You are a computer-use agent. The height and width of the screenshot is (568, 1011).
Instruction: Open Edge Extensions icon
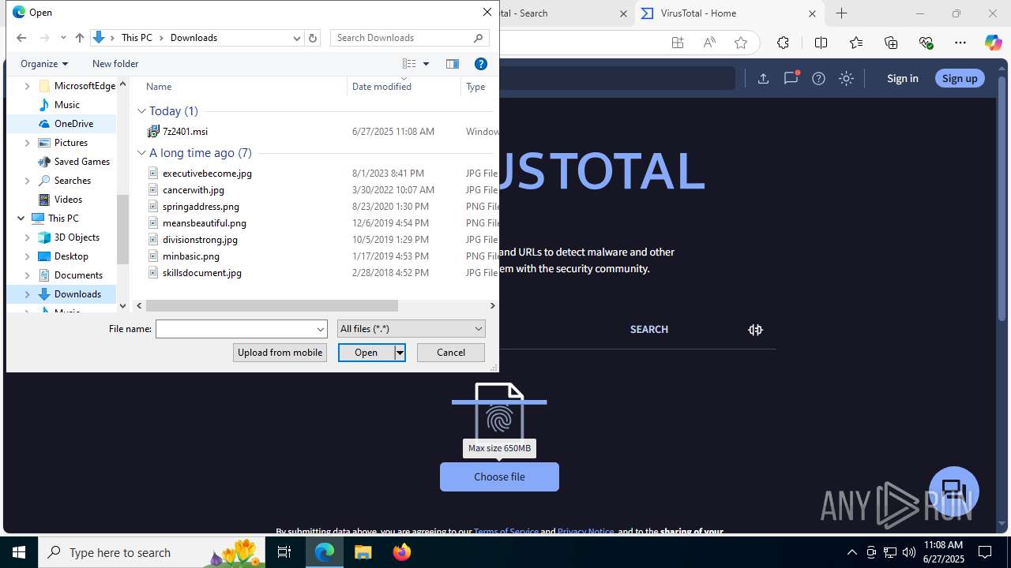coord(783,43)
